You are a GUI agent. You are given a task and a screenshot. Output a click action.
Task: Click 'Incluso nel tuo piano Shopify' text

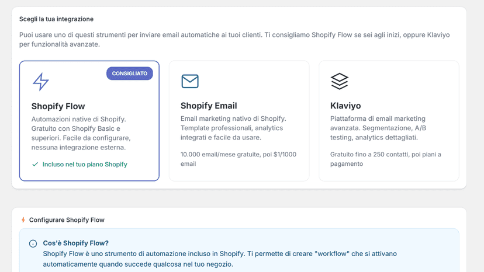[85, 165]
